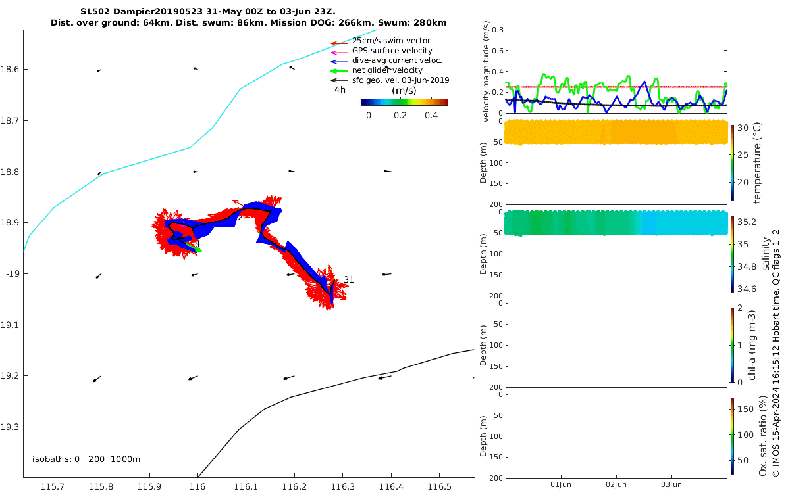
Task: Click the track marker labeled 4
Action: click(197, 244)
